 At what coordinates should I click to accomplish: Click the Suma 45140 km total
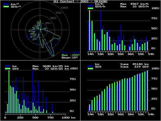pos(135,64)
